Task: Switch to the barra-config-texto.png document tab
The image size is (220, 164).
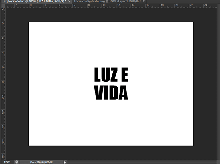Action: coord(108,2)
